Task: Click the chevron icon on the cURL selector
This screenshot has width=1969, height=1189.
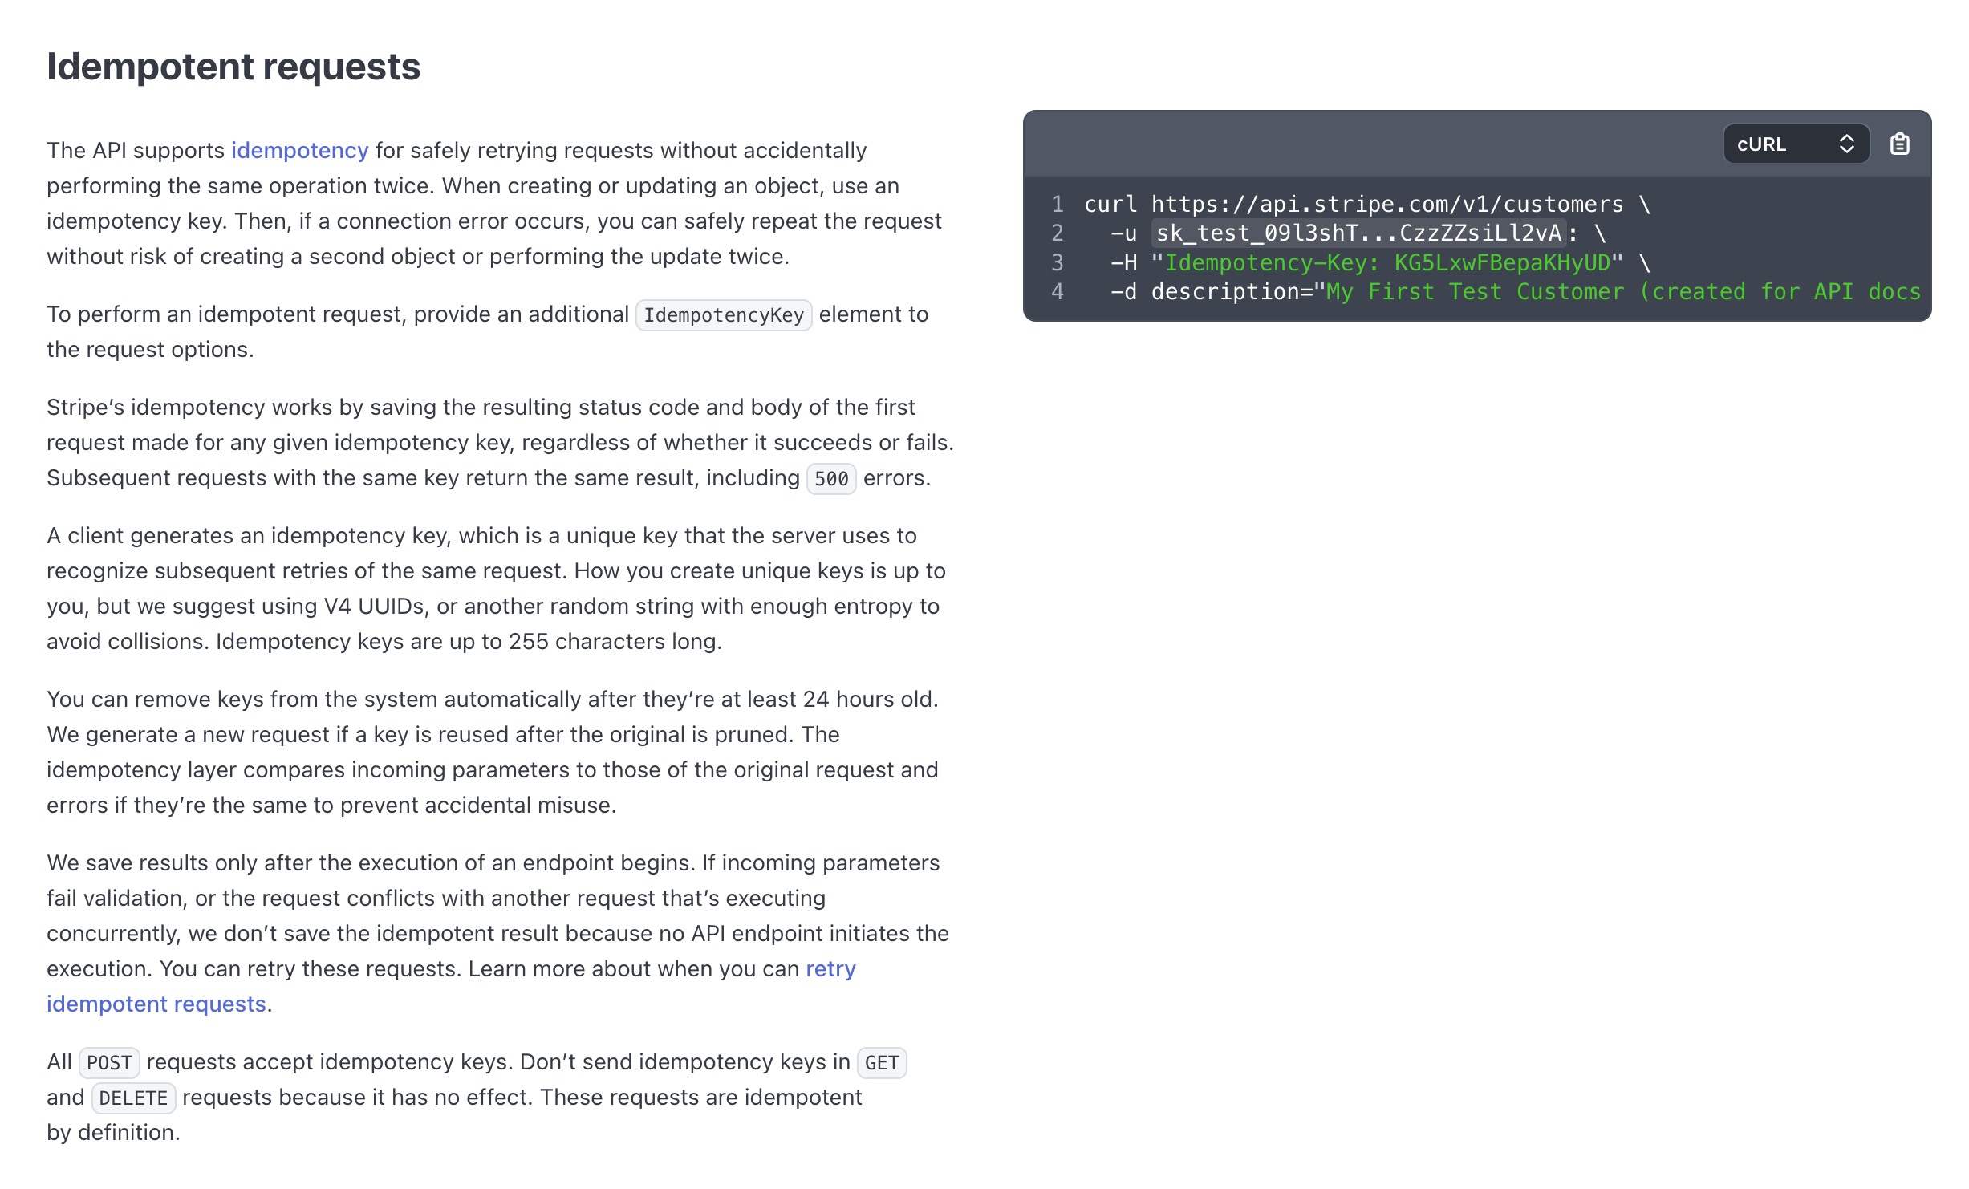Action: click(1848, 144)
